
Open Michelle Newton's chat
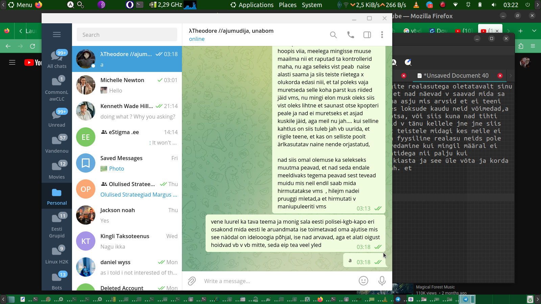[127, 85]
